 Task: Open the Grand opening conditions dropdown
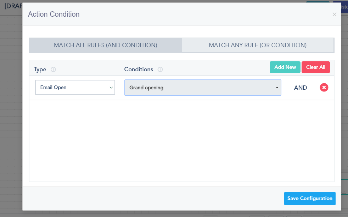pos(202,88)
